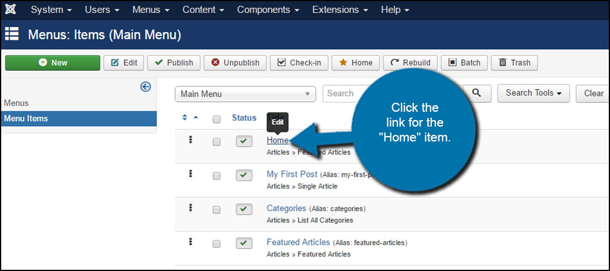Screen dimensions: 610x271
Task: Open the Content menu
Action: [204, 10]
